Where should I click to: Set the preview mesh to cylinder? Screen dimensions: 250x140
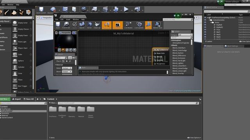[x=59, y=50]
